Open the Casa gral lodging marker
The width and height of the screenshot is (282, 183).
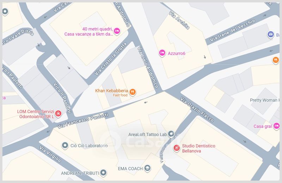(x=276, y=126)
